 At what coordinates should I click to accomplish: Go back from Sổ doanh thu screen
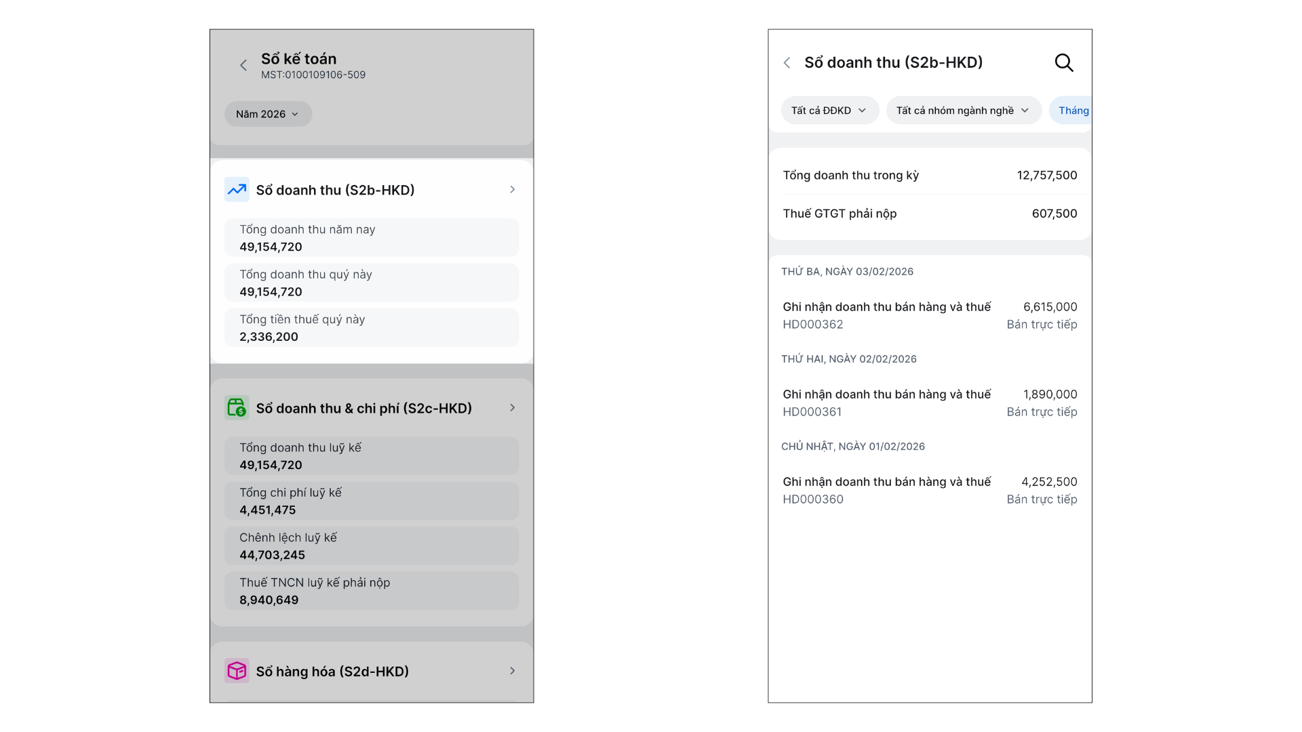pos(787,63)
